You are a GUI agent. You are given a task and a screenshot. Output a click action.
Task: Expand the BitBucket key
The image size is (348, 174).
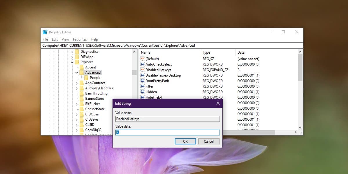[x=77, y=104]
